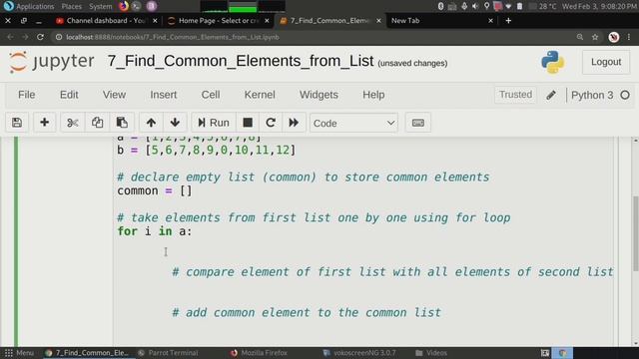The width and height of the screenshot is (639, 359).
Task: Open the taskbar Menu button
Action: [19, 353]
